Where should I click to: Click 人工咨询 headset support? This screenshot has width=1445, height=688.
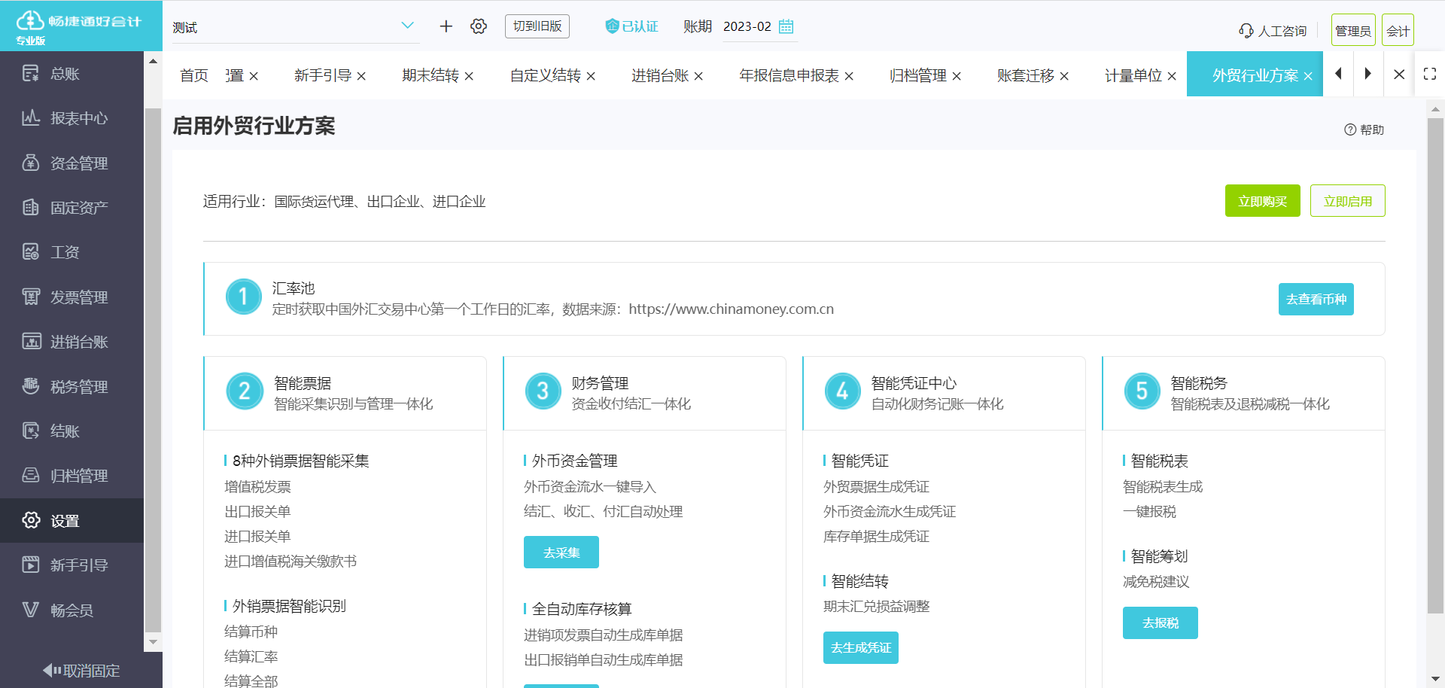click(x=1273, y=31)
